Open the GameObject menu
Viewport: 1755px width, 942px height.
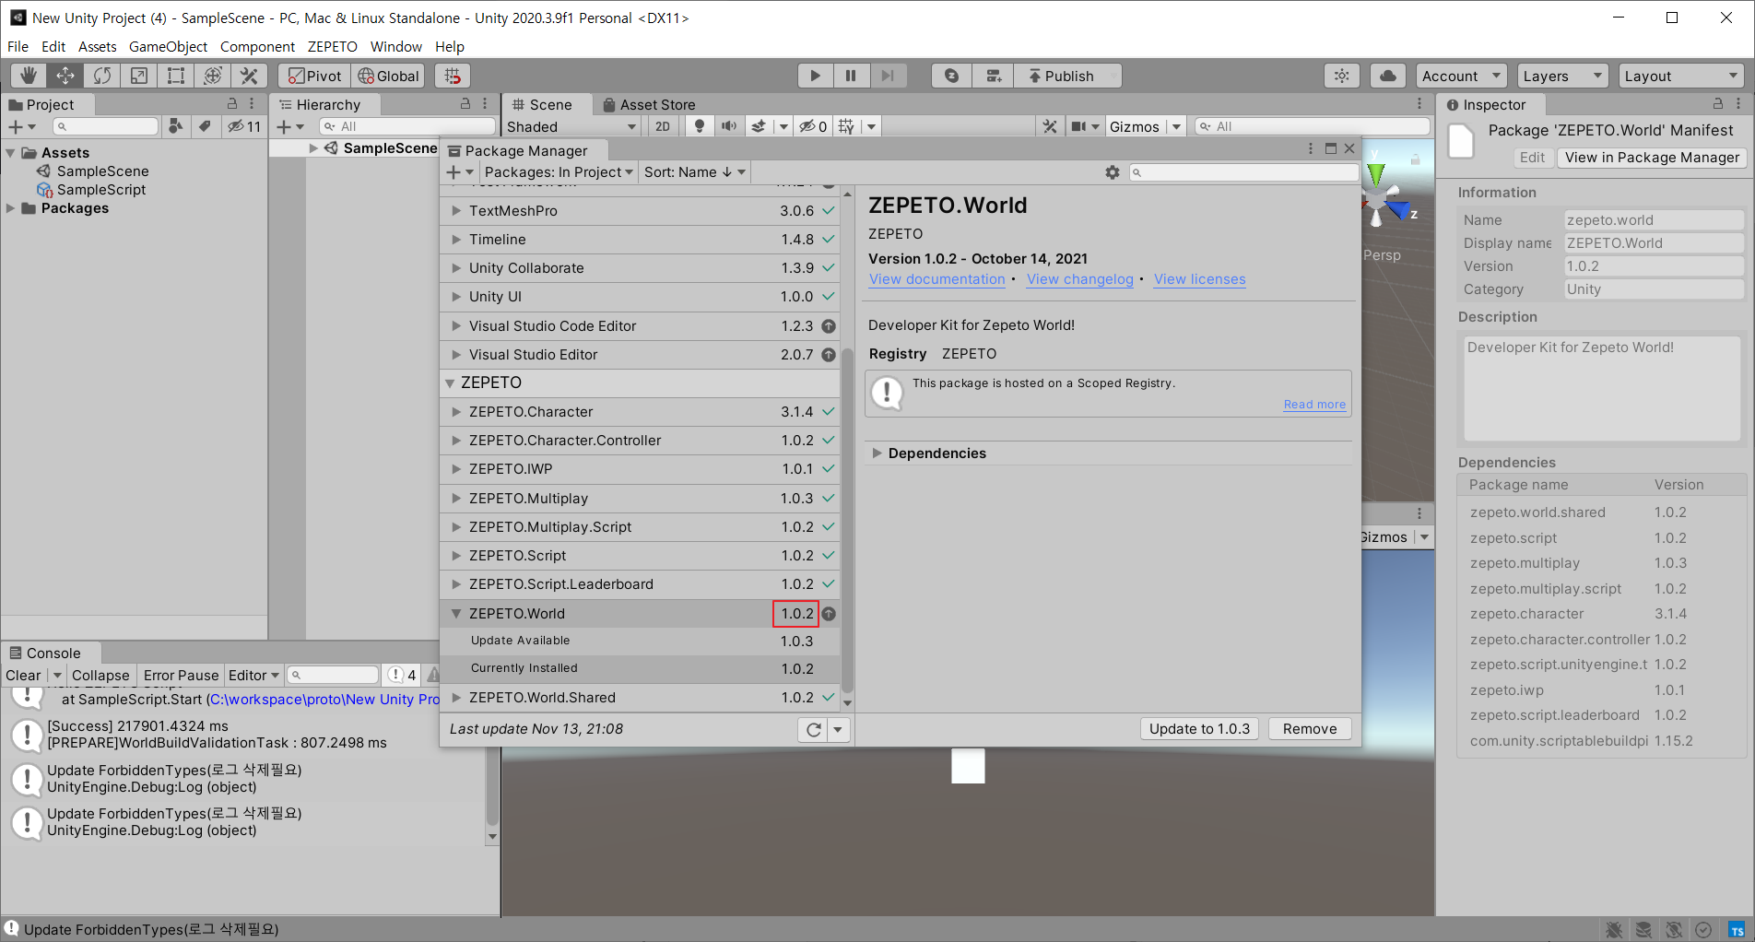pos(168,46)
